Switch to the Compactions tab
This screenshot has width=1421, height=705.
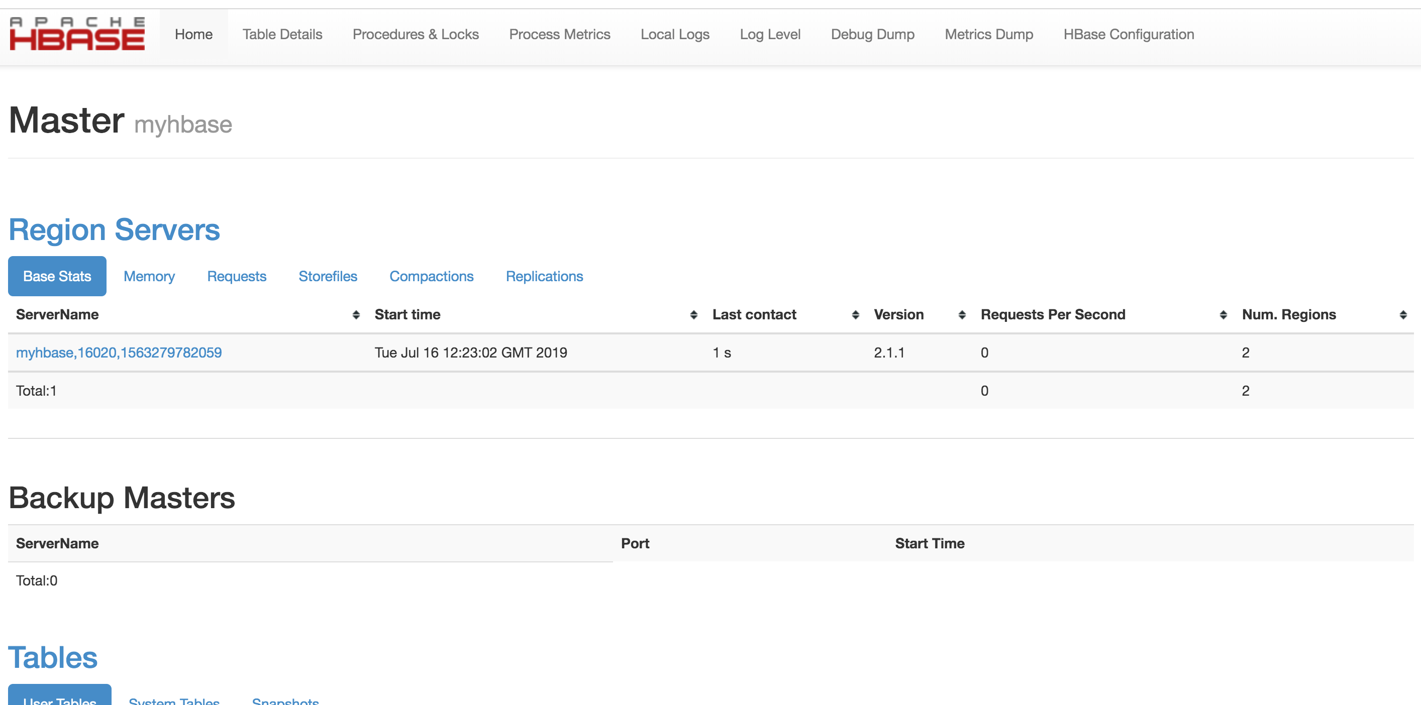click(431, 276)
